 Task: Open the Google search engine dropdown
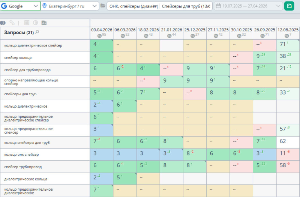(20, 6)
